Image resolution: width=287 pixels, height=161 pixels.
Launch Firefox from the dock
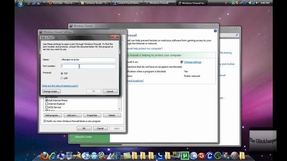(x=44, y=156)
